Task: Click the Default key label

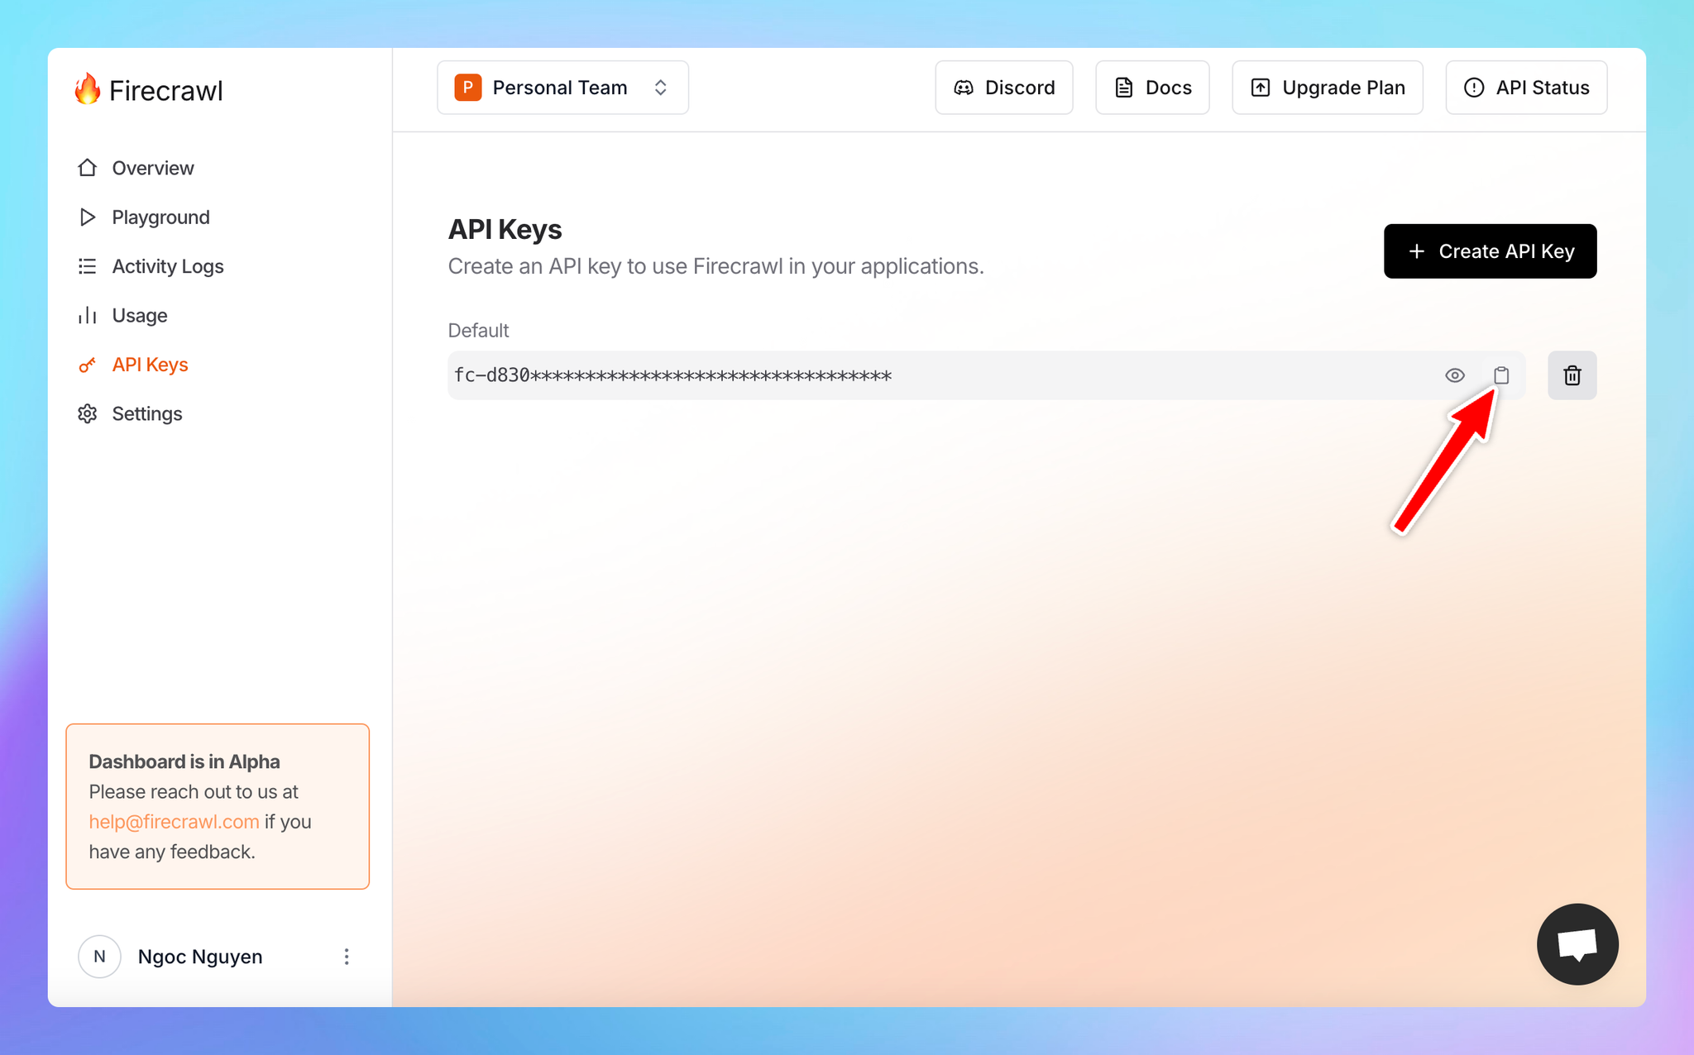Action: (478, 331)
